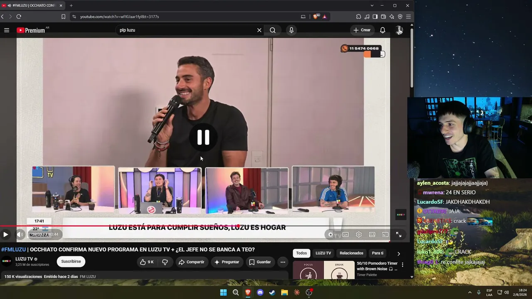Screen dimensions: 532x299
Task: Open the 50/10 Pomodoro Timer video thumbnail
Action: 324,270
